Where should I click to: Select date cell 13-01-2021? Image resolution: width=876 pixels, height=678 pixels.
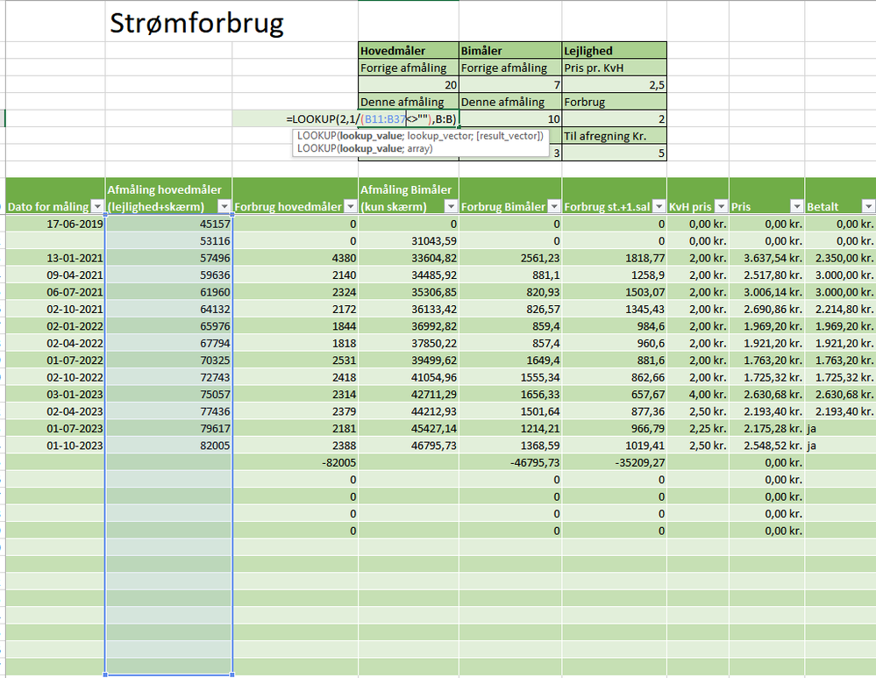(x=55, y=258)
